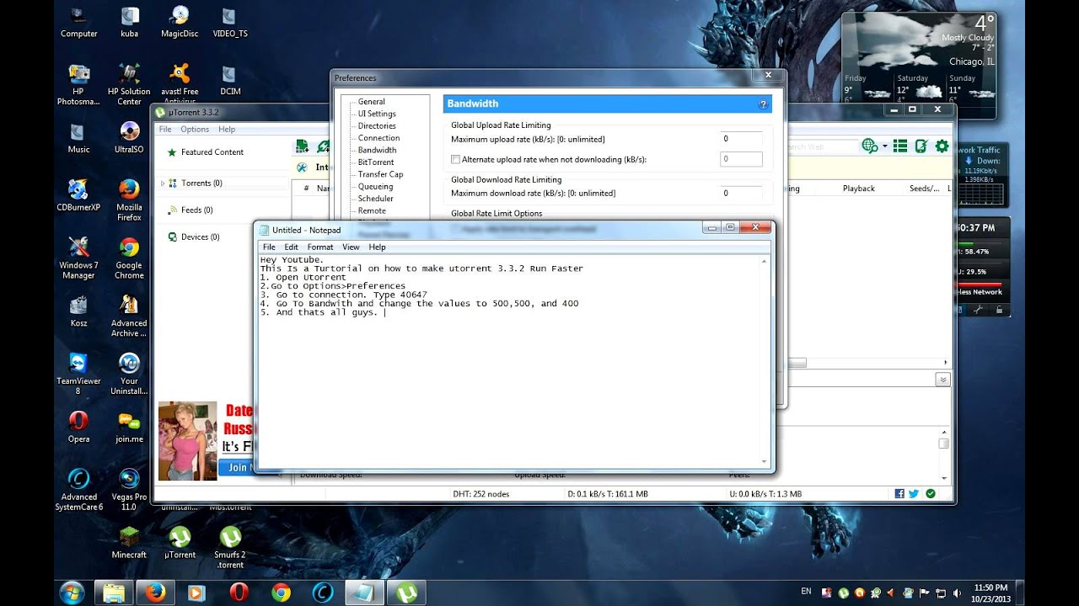Click the Facebook icon in µTorrent status bar

[x=899, y=494]
